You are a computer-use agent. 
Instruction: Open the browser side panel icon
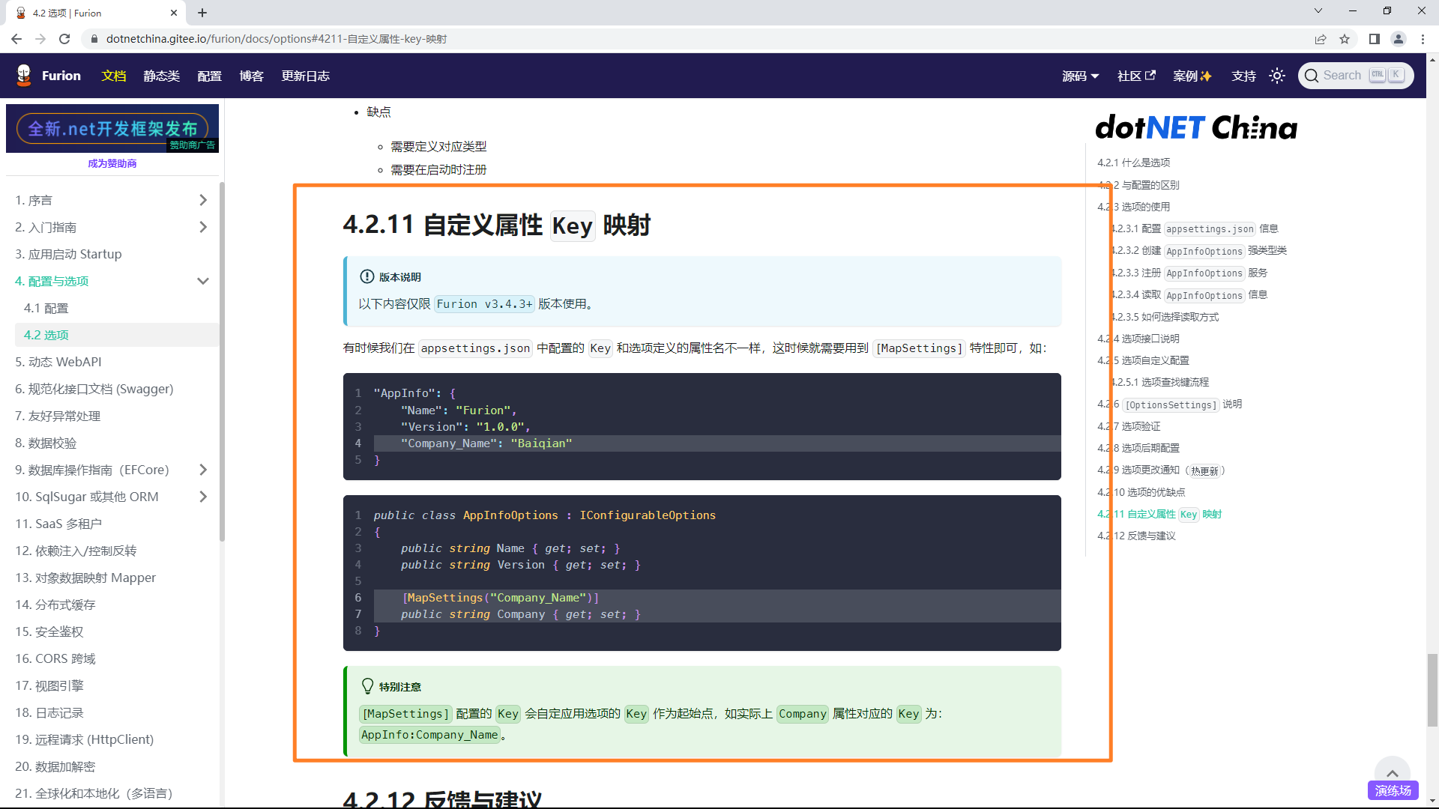(1374, 39)
